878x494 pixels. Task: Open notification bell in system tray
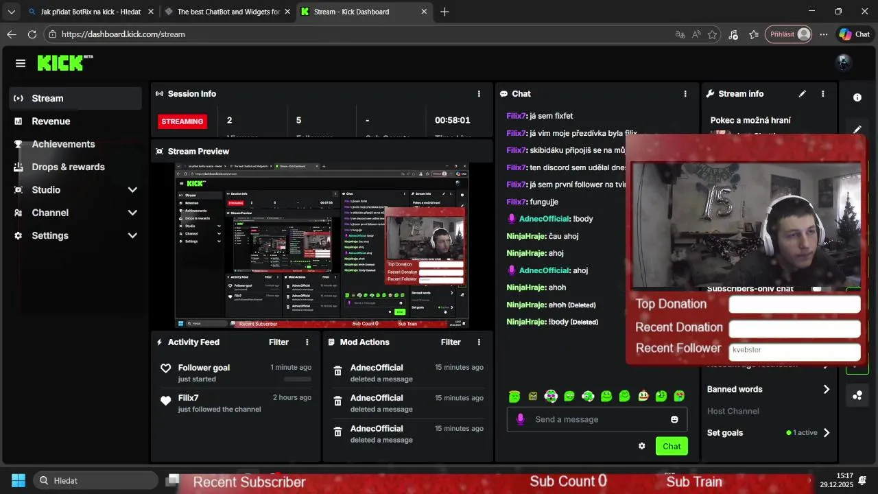pos(862,480)
